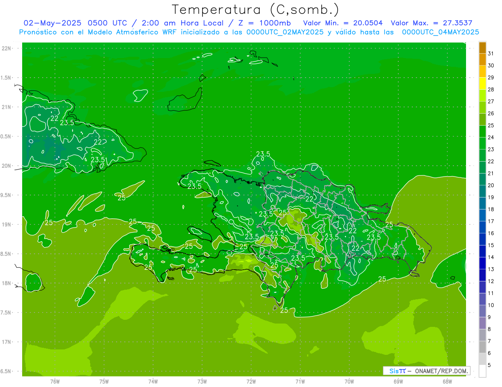Screen dimensions: 502x387
Task: Click the teal swatch between 19 and 20
Action: (x=482, y=192)
